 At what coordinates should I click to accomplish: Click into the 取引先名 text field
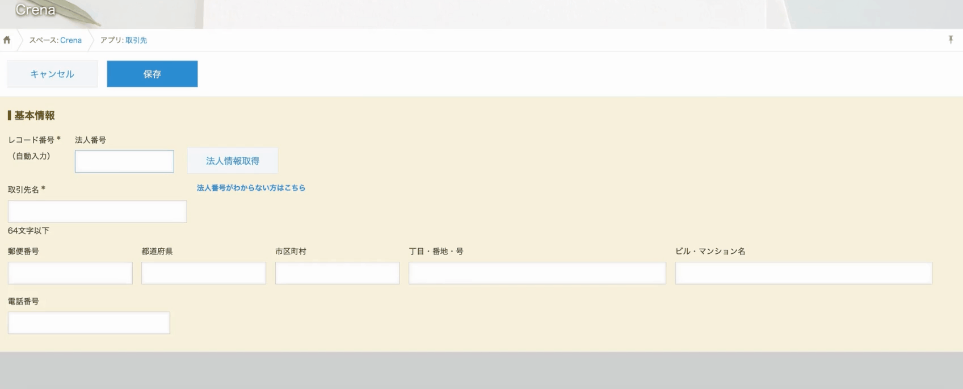pyautogui.click(x=97, y=211)
